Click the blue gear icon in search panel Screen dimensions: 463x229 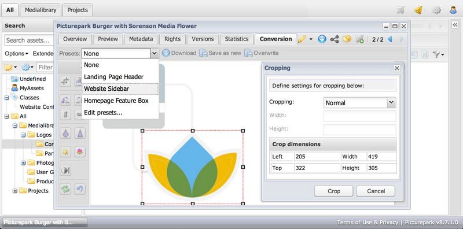tap(25, 68)
